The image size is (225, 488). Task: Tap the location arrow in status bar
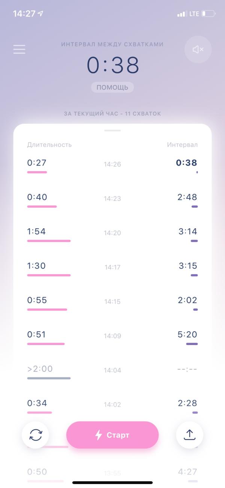click(40, 14)
